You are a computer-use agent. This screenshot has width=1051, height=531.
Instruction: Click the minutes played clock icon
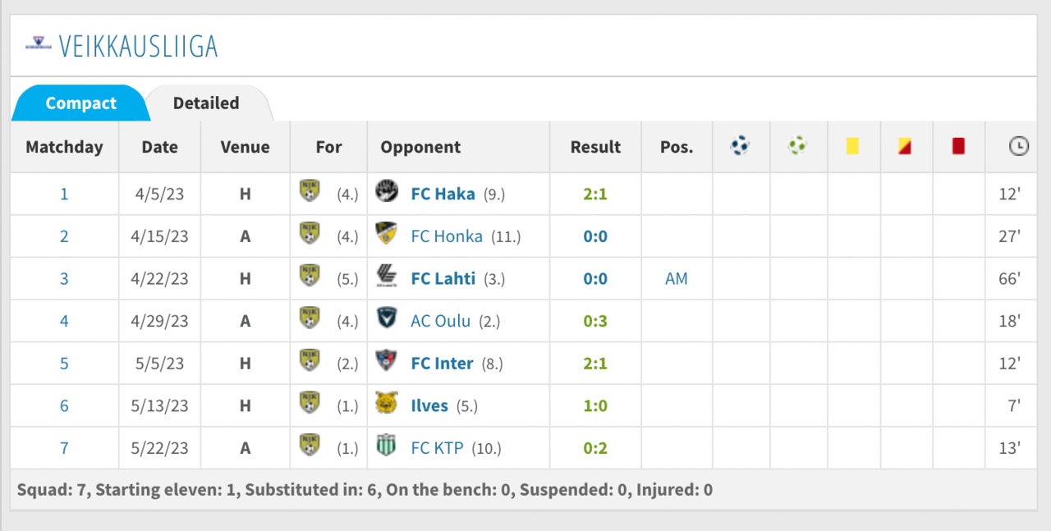click(1018, 147)
